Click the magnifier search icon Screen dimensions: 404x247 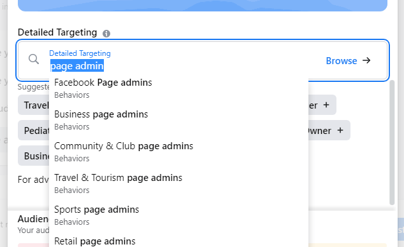[x=34, y=59]
